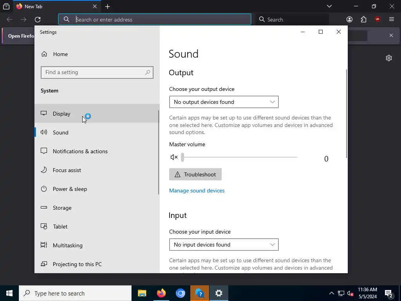Reload the page in Firefox

(x=38, y=20)
